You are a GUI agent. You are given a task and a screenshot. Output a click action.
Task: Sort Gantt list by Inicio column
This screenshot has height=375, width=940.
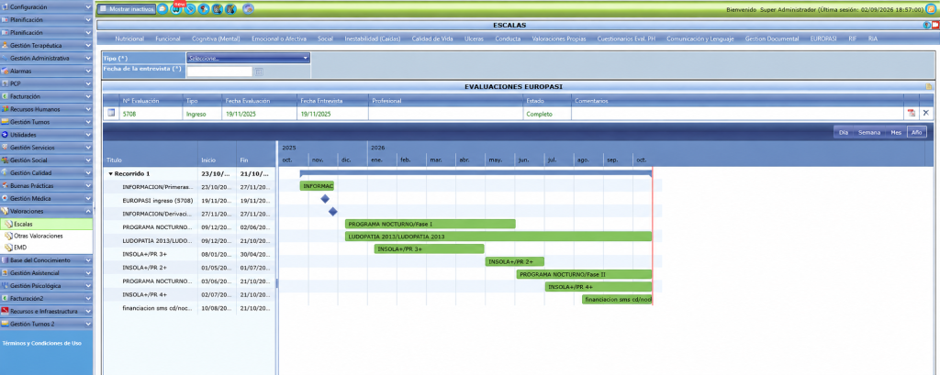[x=208, y=160]
